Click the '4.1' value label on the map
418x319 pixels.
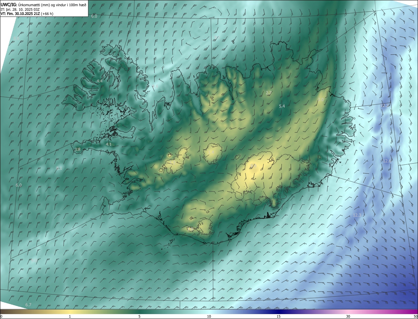(108, 144)
